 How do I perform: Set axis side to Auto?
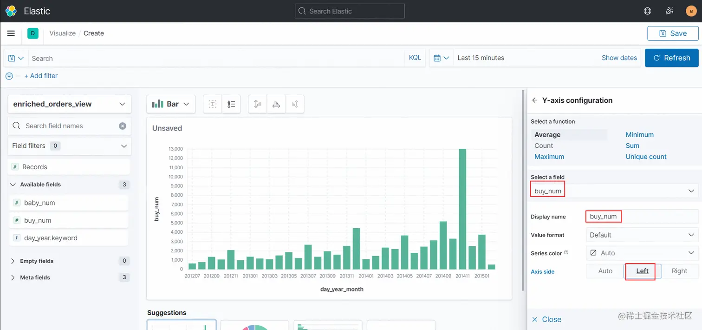(605, 271)
